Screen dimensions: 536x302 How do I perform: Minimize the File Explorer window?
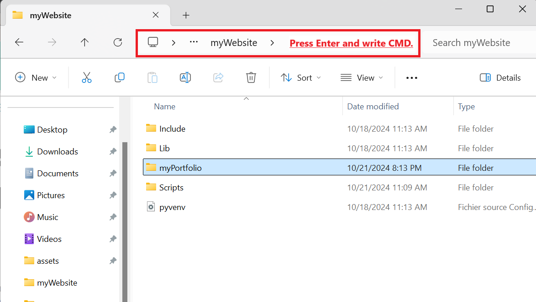pyautogui.click(x=459, y=9)
